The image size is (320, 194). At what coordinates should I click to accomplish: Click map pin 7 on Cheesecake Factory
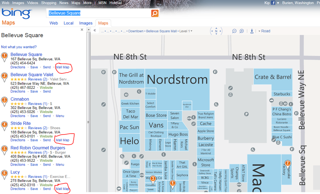288,164
